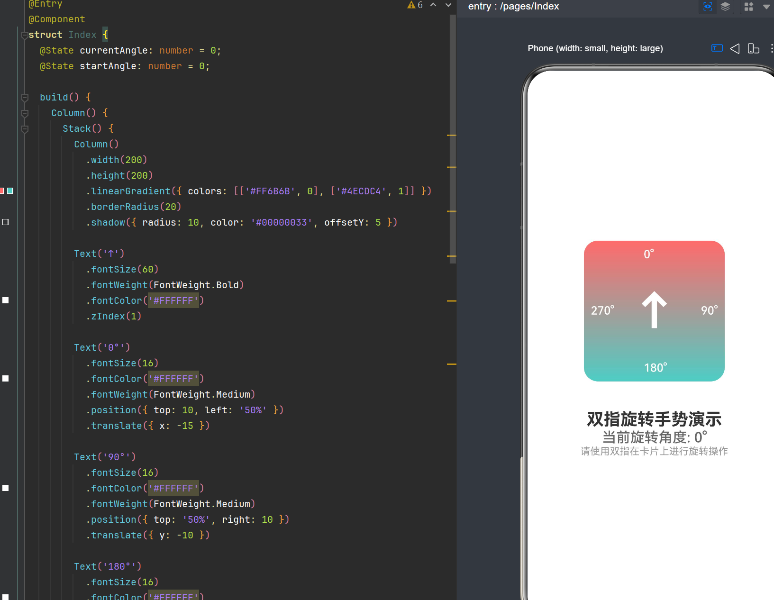This screenshot has height=600, width=774.
Task: Click the .translate({ x: -15 }) line
Action: click(147, 426)
